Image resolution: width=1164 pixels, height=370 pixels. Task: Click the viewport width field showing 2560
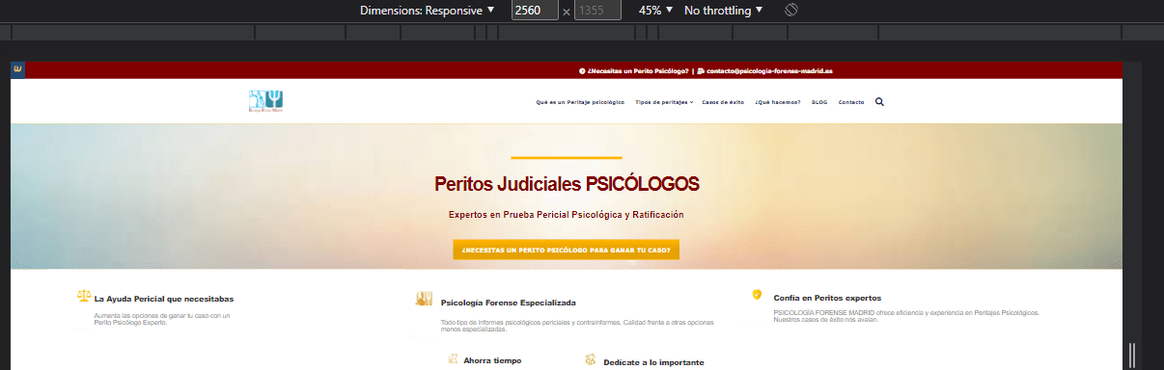[535, 10]
